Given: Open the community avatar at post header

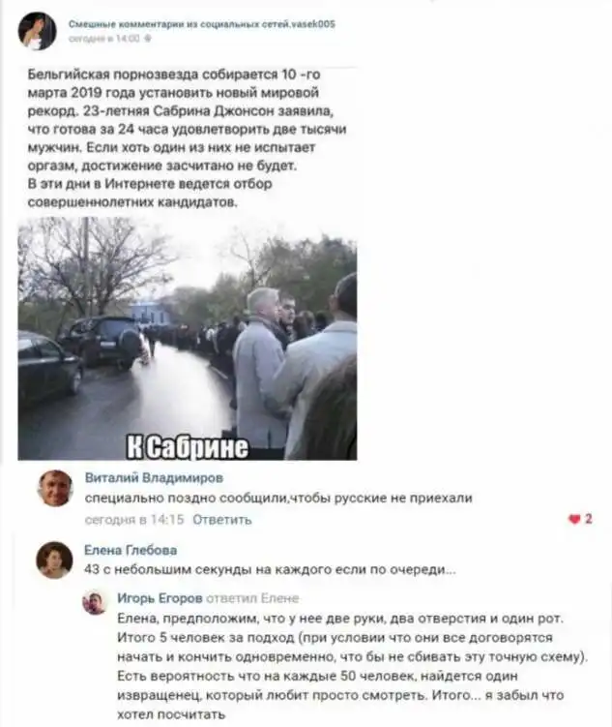Looking at the screenshot, I should (x=37, y=31).
